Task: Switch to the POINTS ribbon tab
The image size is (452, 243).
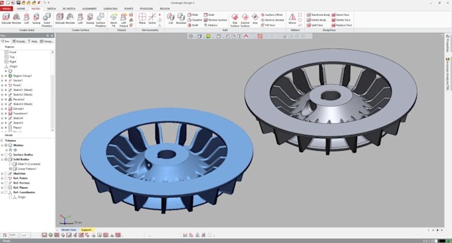Action: point(128,9)
